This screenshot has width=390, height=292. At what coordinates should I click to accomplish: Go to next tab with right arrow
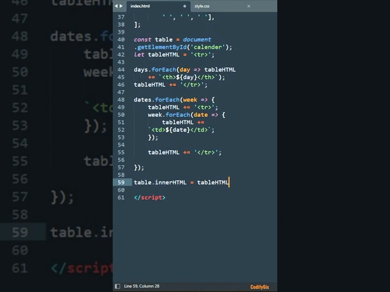(121, 6)
